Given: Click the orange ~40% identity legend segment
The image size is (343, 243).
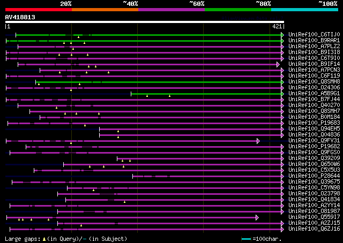Looking at the screenshot, I should (105, 10).
